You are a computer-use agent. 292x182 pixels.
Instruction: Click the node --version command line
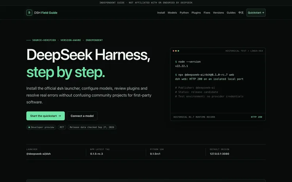coord(188,62)
